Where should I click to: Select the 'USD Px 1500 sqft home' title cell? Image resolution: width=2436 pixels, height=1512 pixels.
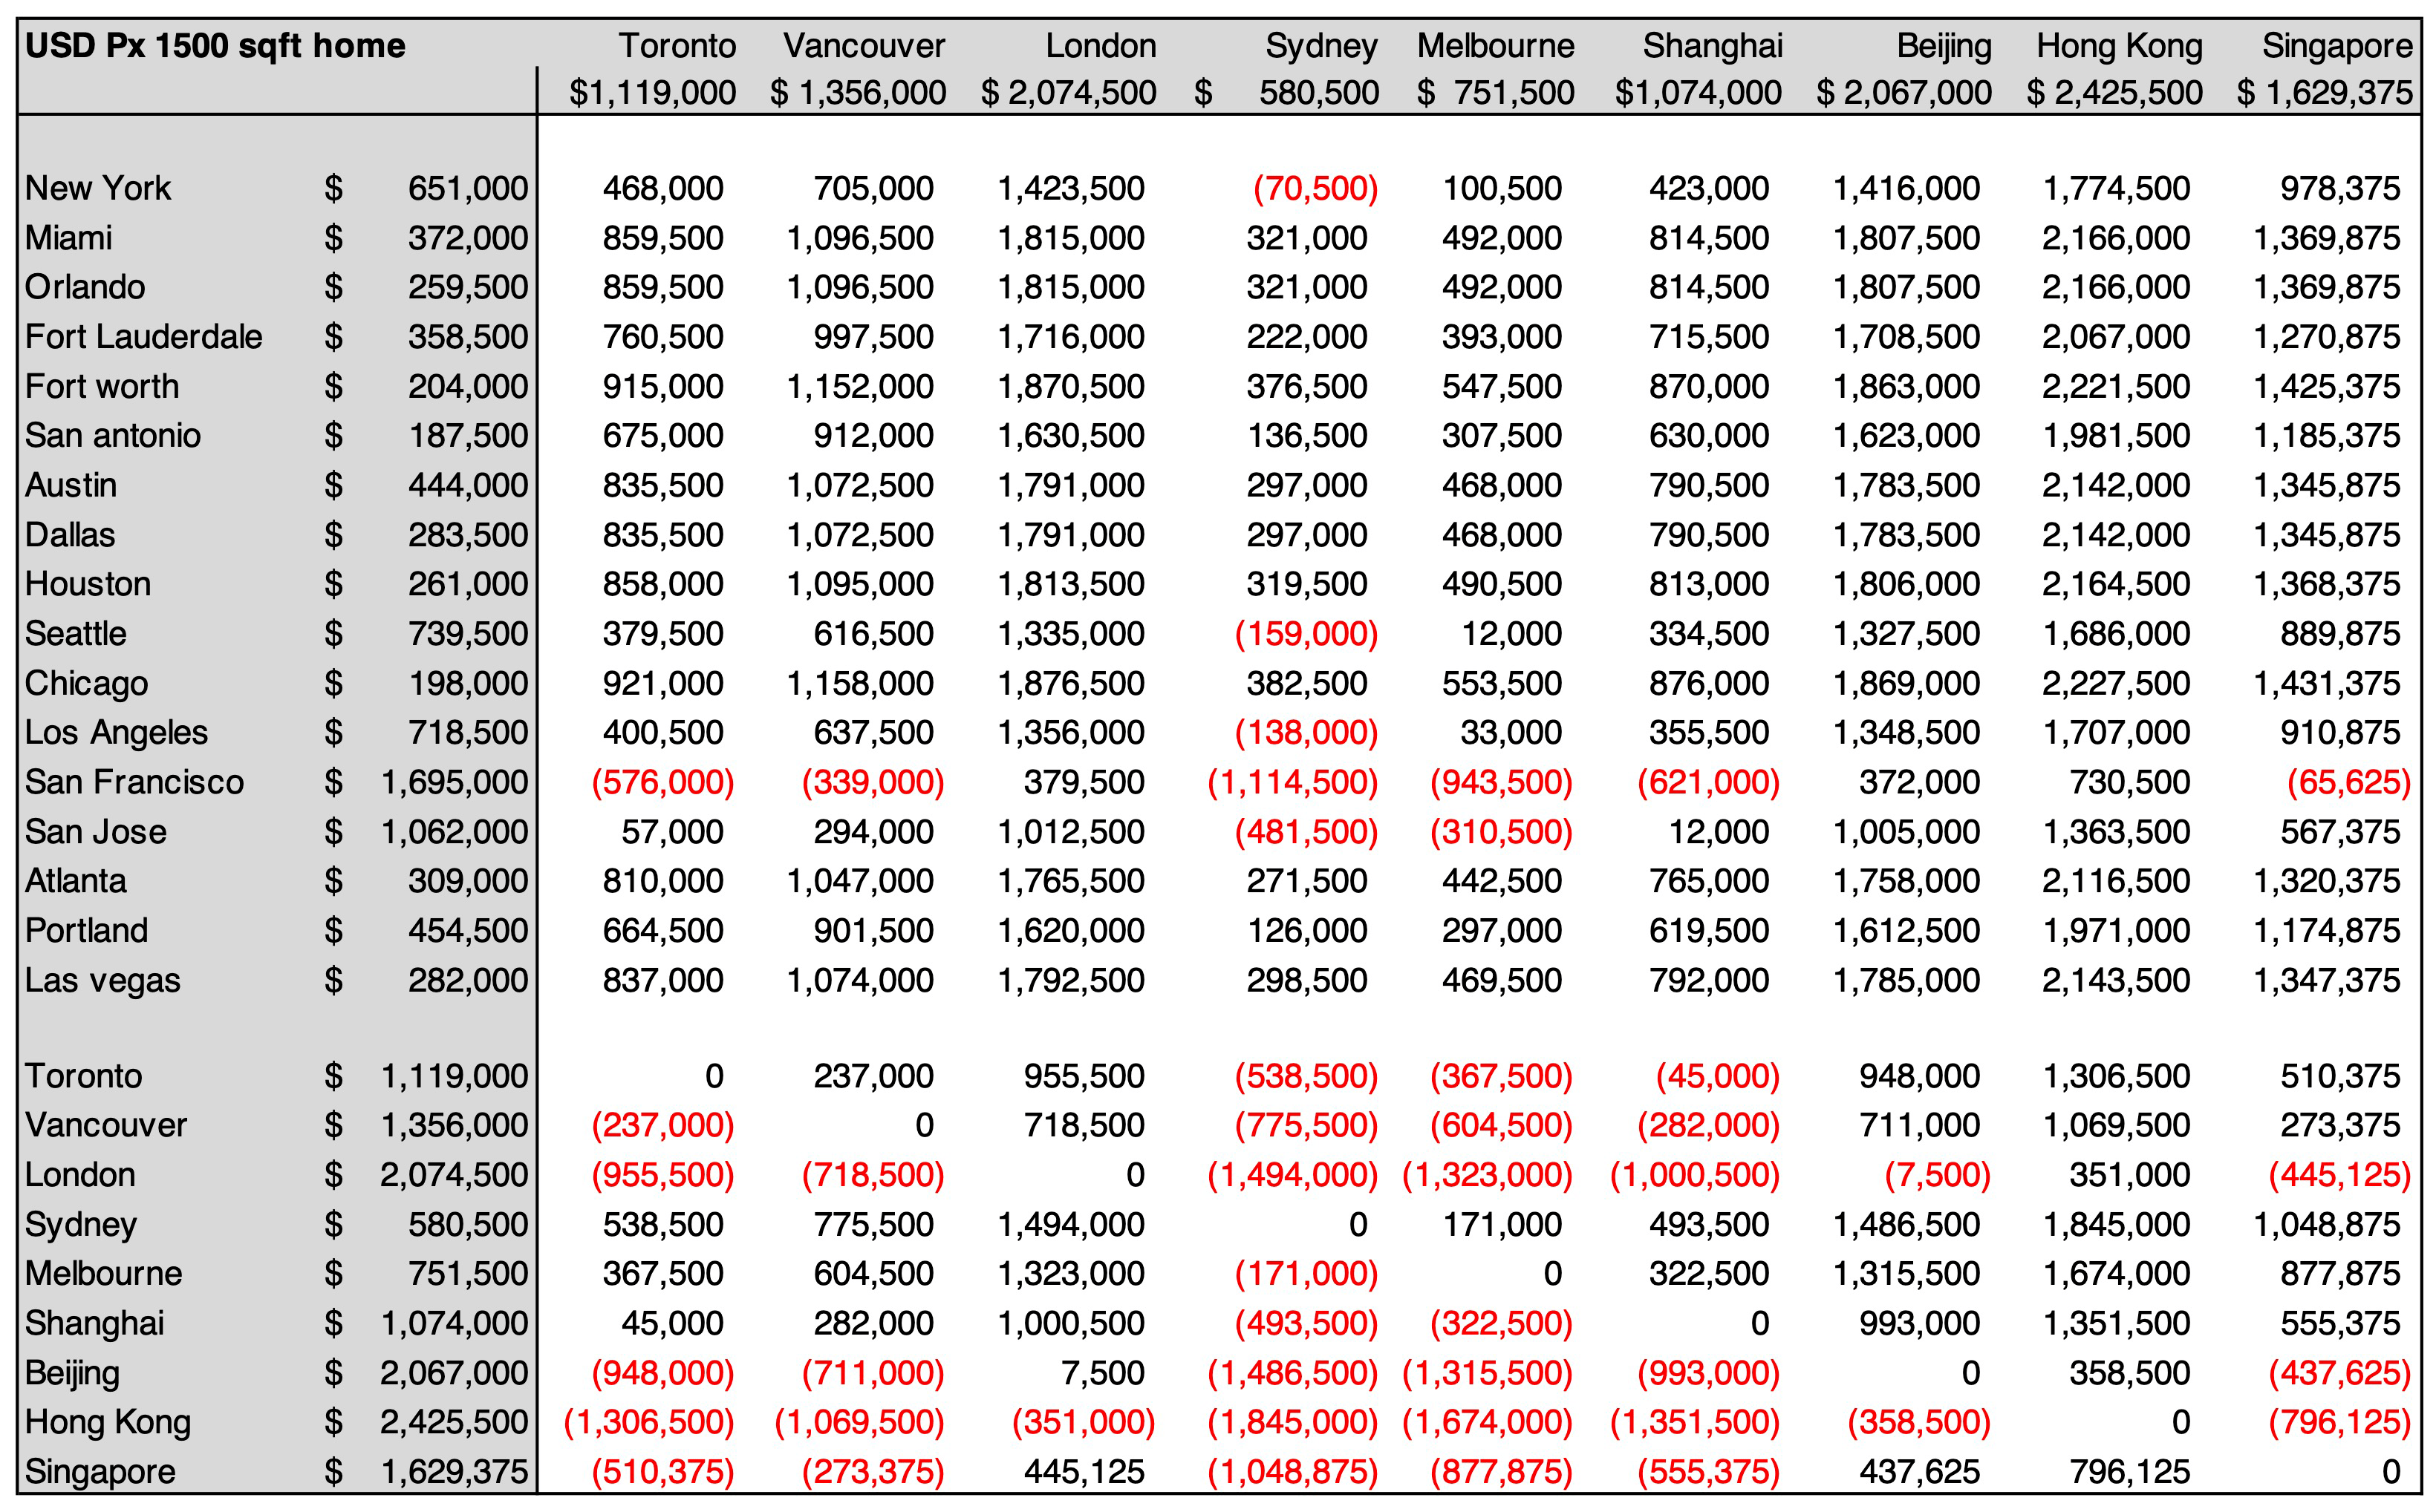[215, 46]
